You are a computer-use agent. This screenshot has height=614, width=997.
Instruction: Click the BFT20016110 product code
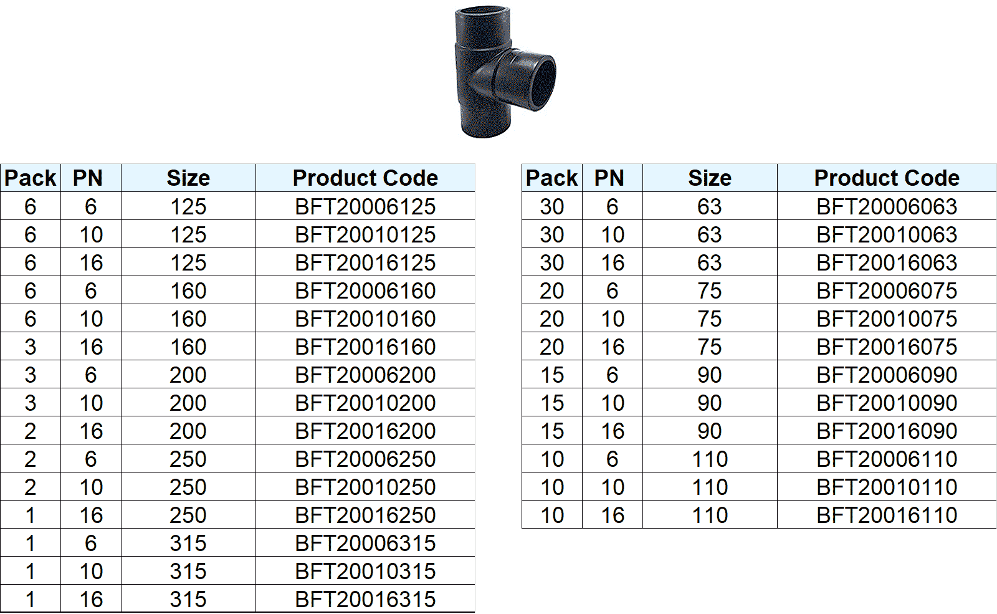pyautogui.click(x=887, y=515)
